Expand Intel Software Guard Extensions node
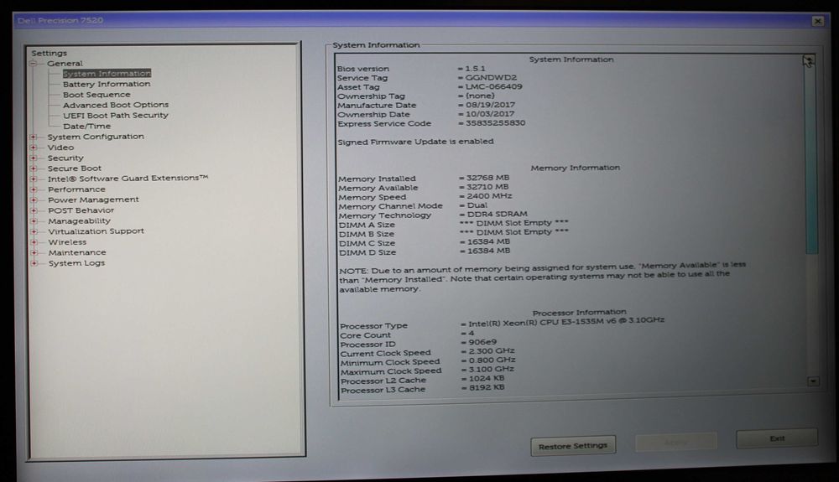839x482 pixels. pos(34,179)
